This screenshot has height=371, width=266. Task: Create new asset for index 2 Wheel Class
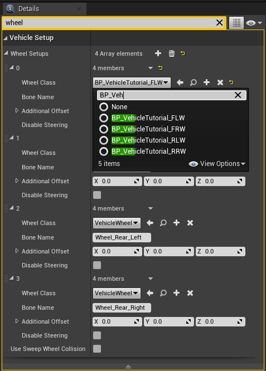pos(176,223)
